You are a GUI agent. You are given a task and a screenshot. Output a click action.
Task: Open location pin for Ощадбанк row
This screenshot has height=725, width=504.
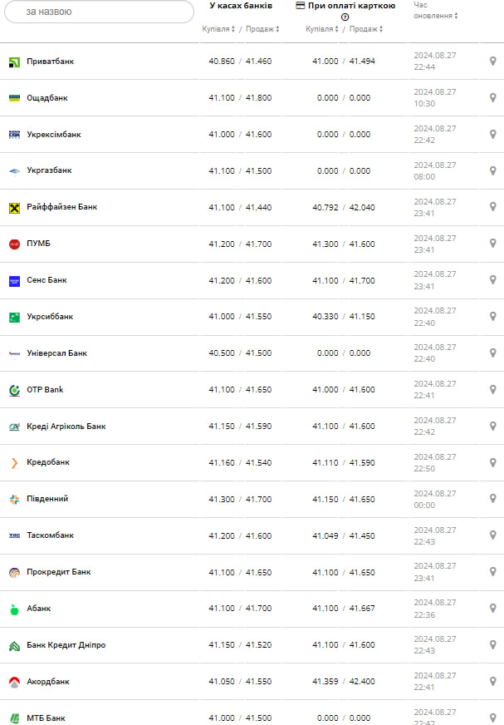click(492, 98)
